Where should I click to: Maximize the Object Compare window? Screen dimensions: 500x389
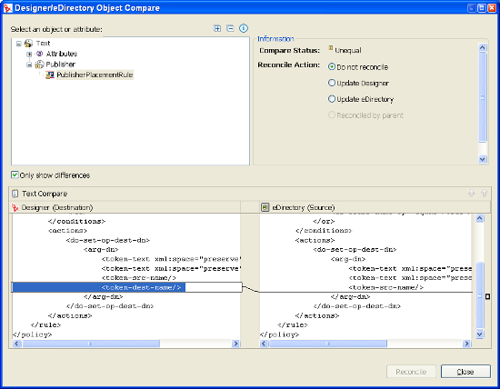coord(482,8)
